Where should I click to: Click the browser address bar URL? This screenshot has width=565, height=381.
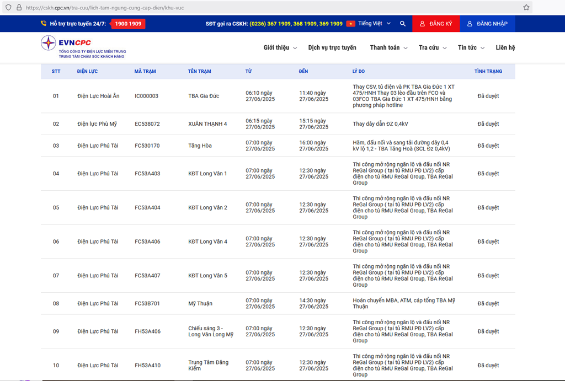[x=105, y=8]
